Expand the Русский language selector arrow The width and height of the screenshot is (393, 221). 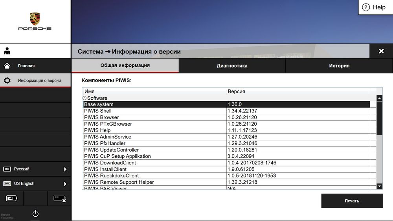pyautogui.click(x=65, y=169)
